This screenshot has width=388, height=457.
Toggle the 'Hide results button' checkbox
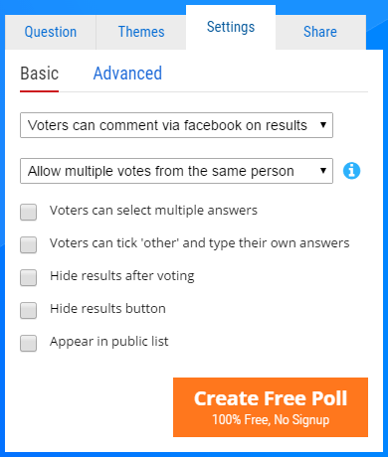28,310
